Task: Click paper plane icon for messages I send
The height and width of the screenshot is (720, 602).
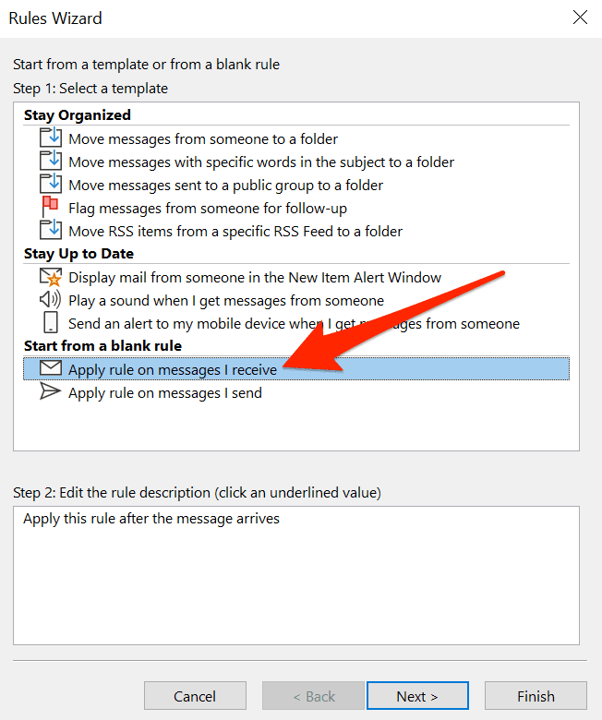Action: pyautogui.click(x=51, y=392)
